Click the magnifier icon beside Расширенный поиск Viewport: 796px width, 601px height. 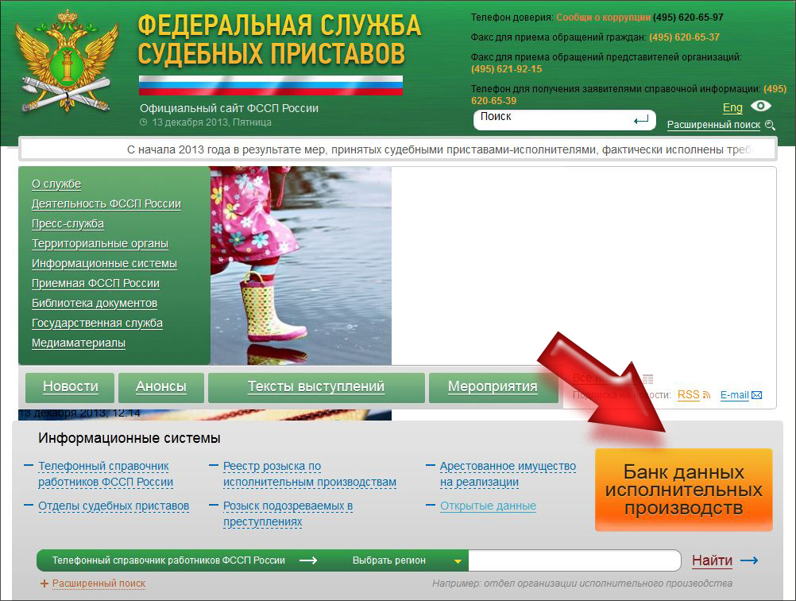tap(769, 126)
